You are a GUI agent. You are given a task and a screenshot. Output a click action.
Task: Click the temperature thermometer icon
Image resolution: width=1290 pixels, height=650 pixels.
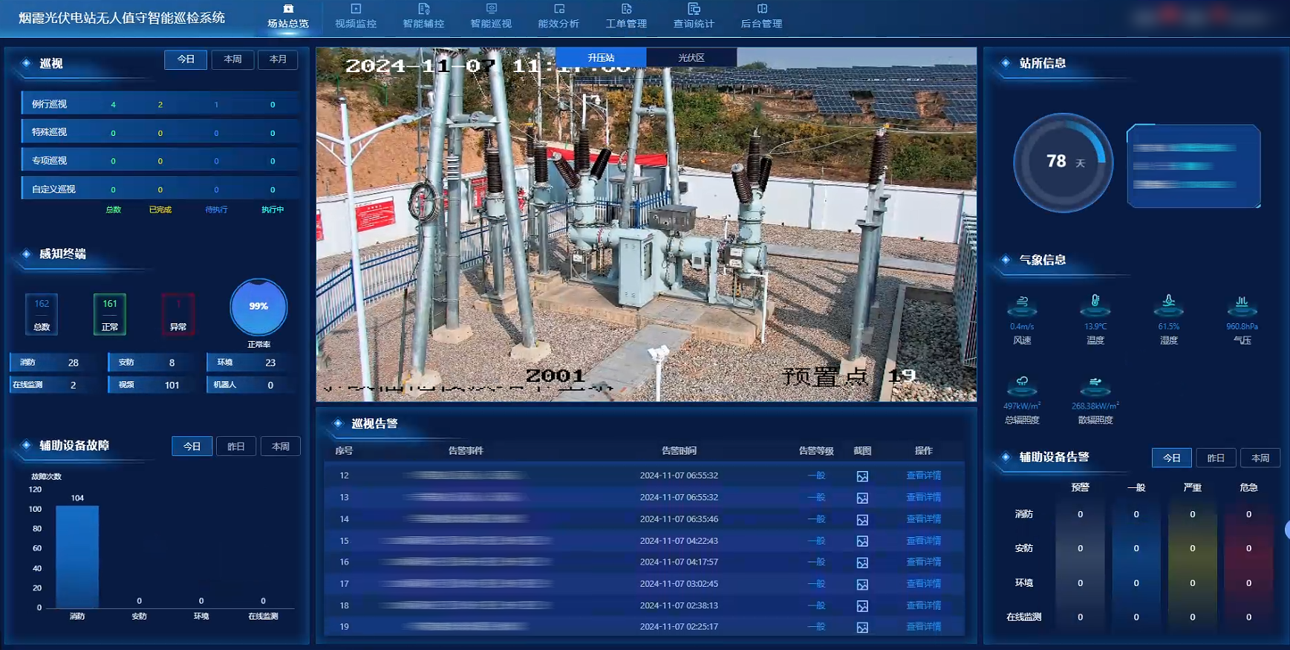pyautogui.click(x=1095, y=304)
